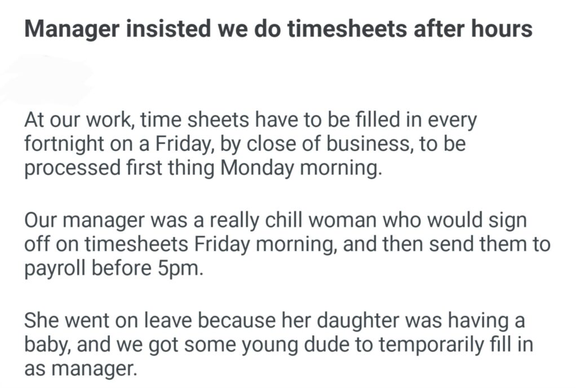Click the phrase "young dude"

click(277, 345)
